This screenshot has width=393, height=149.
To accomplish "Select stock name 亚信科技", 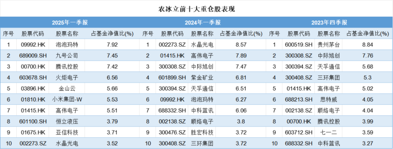I will pos(67,133).
